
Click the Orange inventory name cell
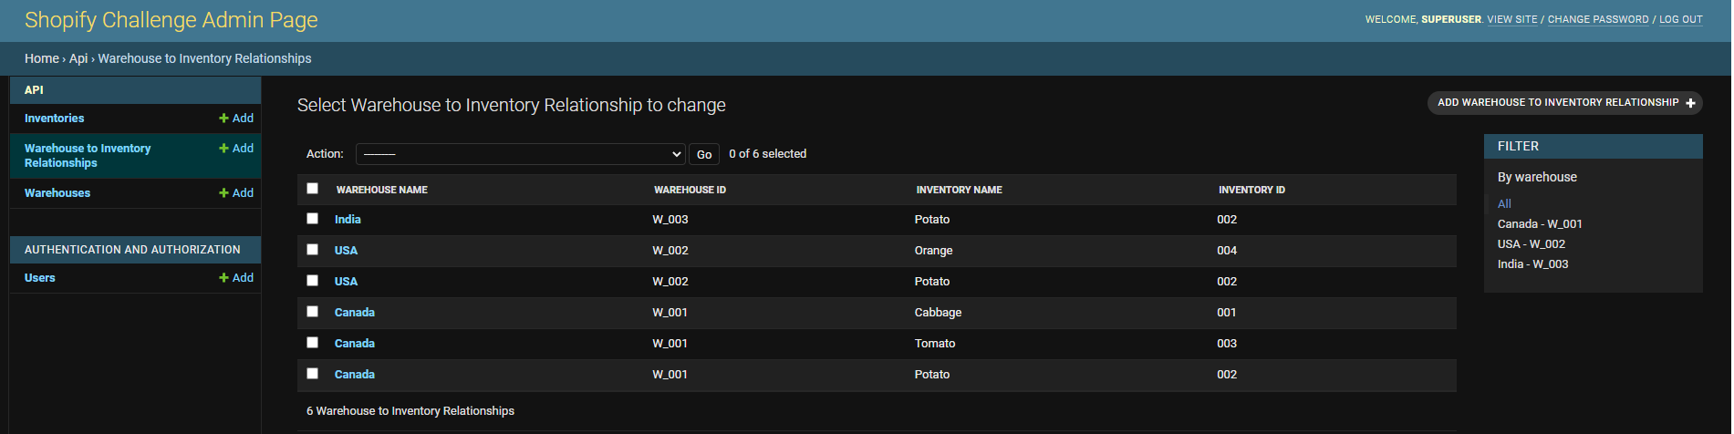(933, 251)
